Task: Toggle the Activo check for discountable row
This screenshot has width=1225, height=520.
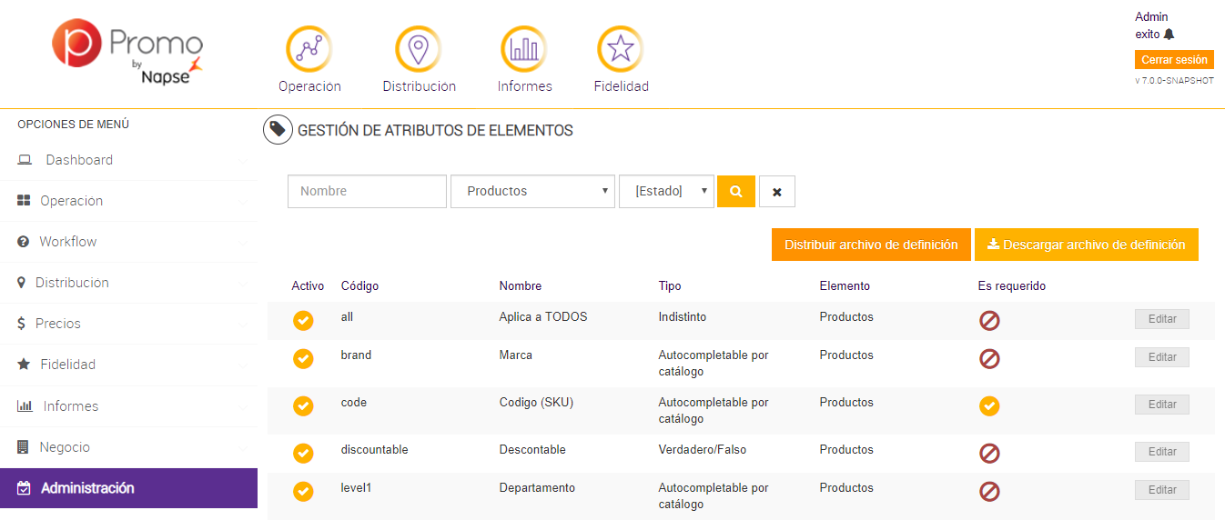Action: point(303,453)
